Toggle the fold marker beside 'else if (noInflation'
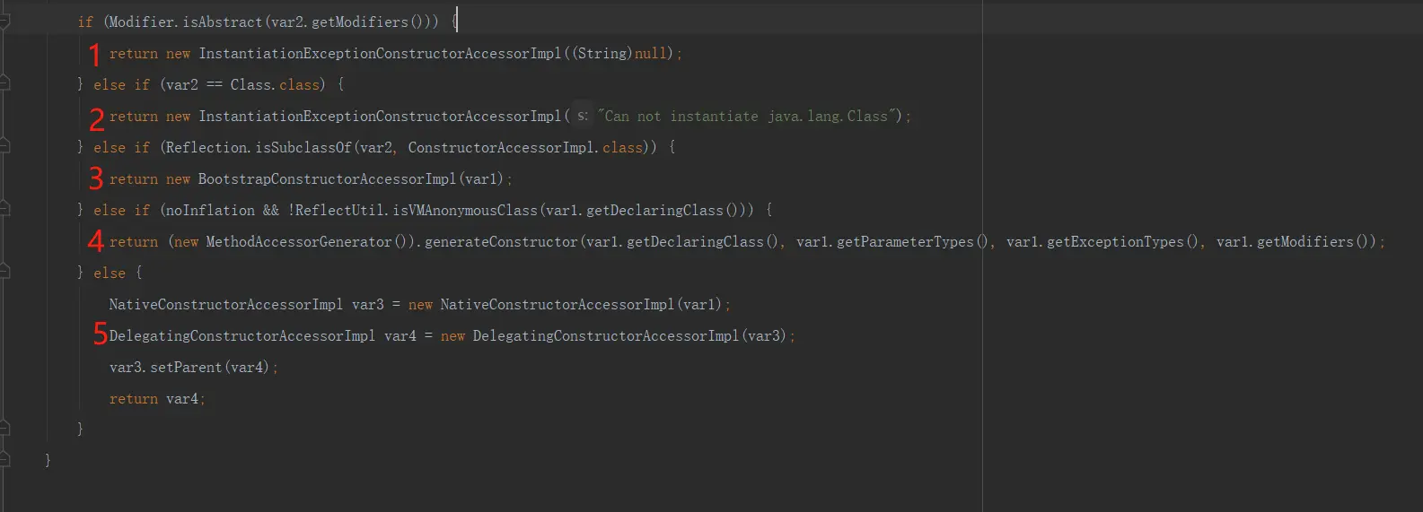The image size is (1423, 512). 4,209
